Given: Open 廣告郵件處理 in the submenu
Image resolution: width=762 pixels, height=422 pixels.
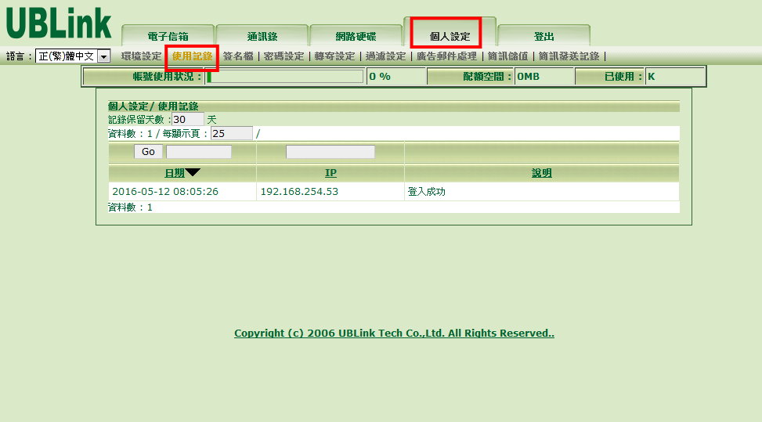Looking at the screenshot, I should click(446, 56).
